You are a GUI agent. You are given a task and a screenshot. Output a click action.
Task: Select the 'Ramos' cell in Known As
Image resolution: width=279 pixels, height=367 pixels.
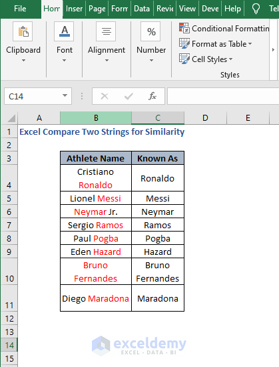(x=158, y=225)
